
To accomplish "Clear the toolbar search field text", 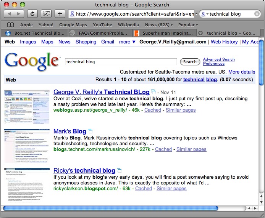I will 257,14.
